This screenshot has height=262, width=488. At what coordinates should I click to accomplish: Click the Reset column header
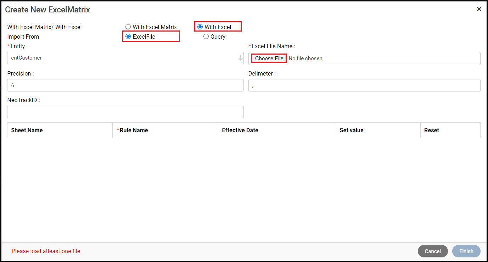pyautogui.click(x=431, y=130)
